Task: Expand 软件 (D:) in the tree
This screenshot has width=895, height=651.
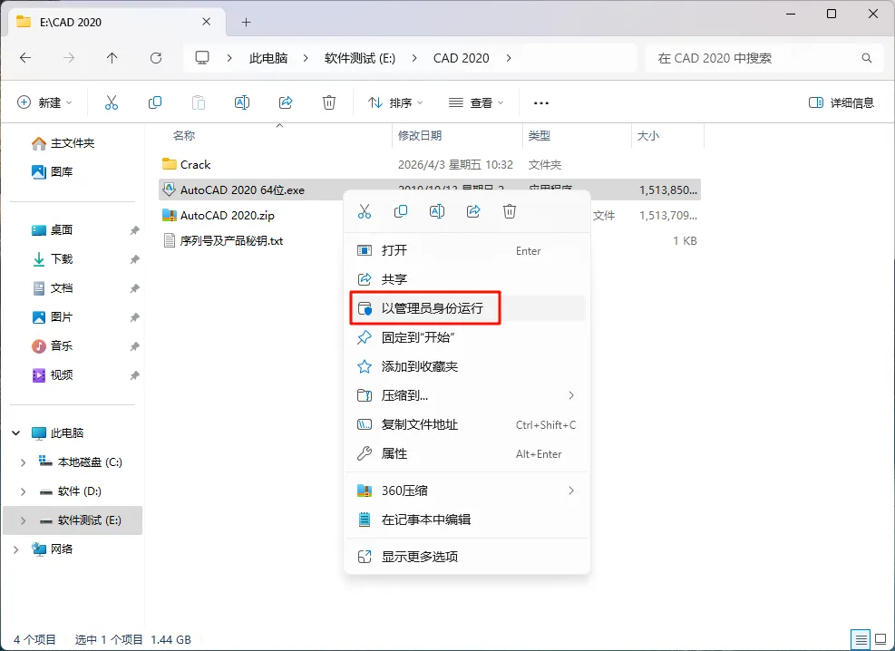Action: [23, 491]
